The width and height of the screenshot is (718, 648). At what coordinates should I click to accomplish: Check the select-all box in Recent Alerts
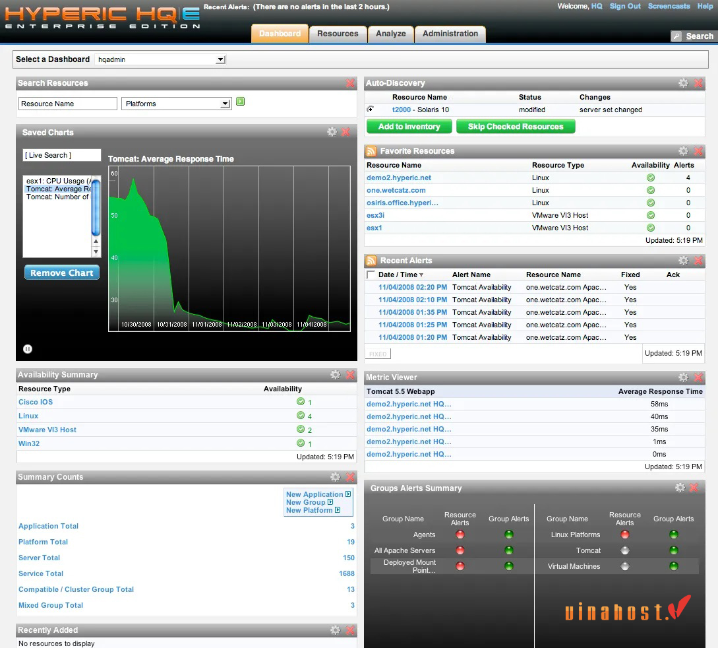point(371,275)
